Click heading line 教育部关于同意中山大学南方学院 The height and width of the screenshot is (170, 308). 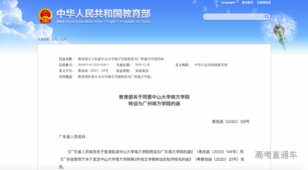[154, 97]
